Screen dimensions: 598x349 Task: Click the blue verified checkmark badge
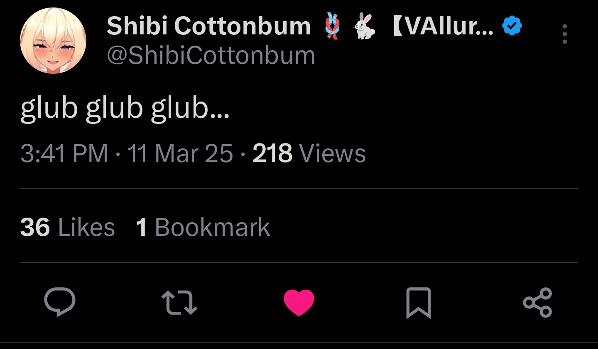512,26
